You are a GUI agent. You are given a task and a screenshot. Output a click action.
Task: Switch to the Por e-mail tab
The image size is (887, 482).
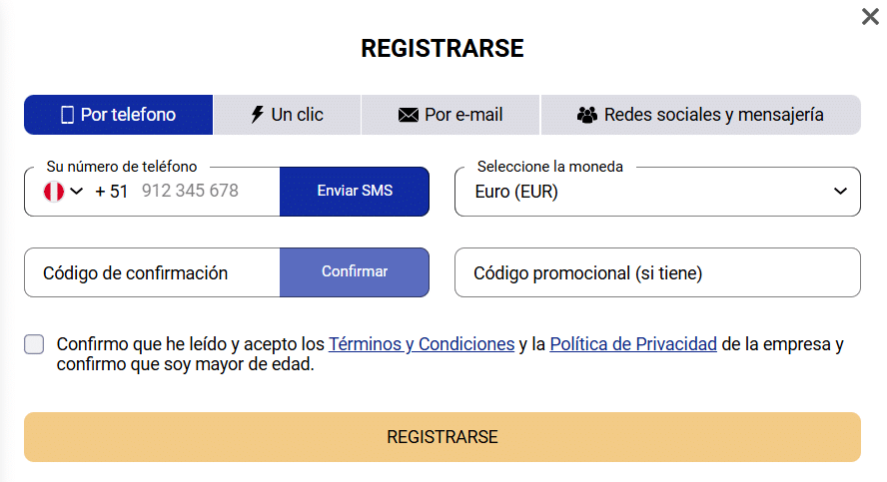point(450,115)
